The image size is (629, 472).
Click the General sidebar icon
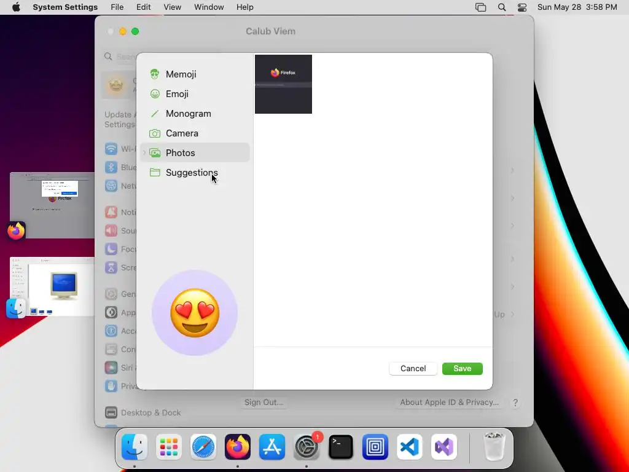(111, 294)
